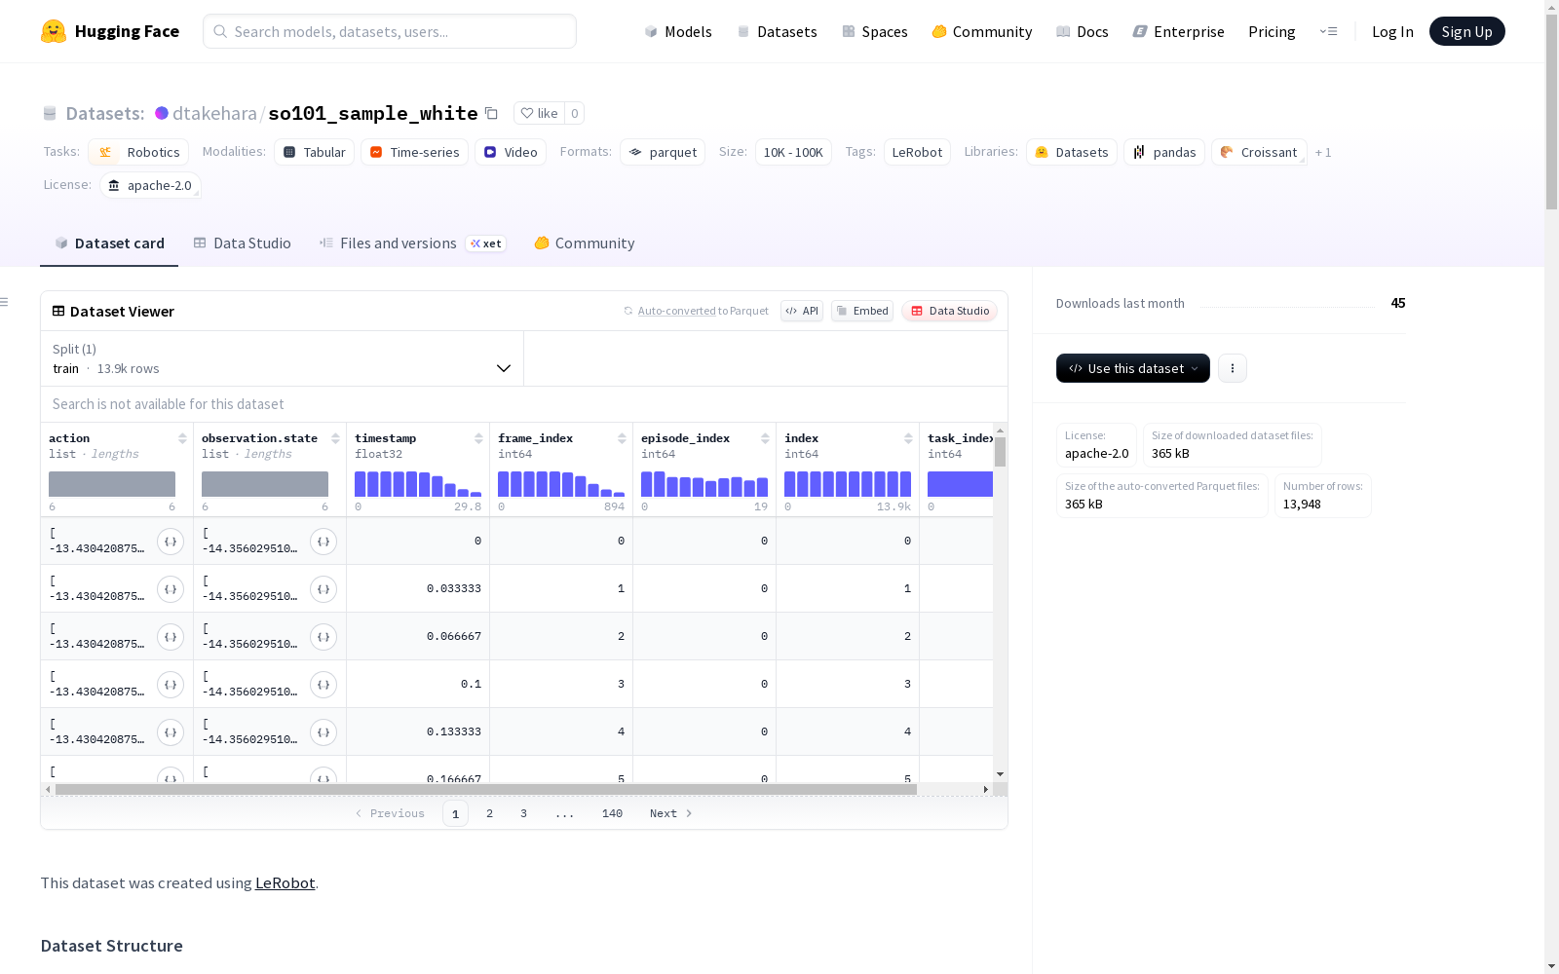The width and height of the screenshot is (1559, 974).
Task: Copy dataset name with the copy icon
Action: [x=492, y=114]
